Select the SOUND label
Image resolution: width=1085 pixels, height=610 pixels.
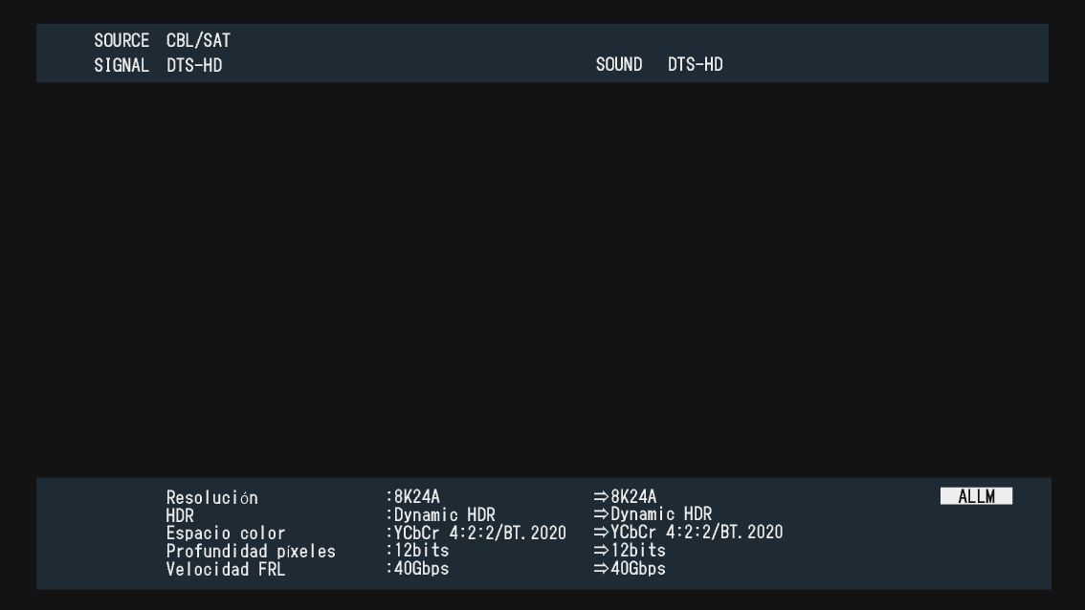coord(619,64)
